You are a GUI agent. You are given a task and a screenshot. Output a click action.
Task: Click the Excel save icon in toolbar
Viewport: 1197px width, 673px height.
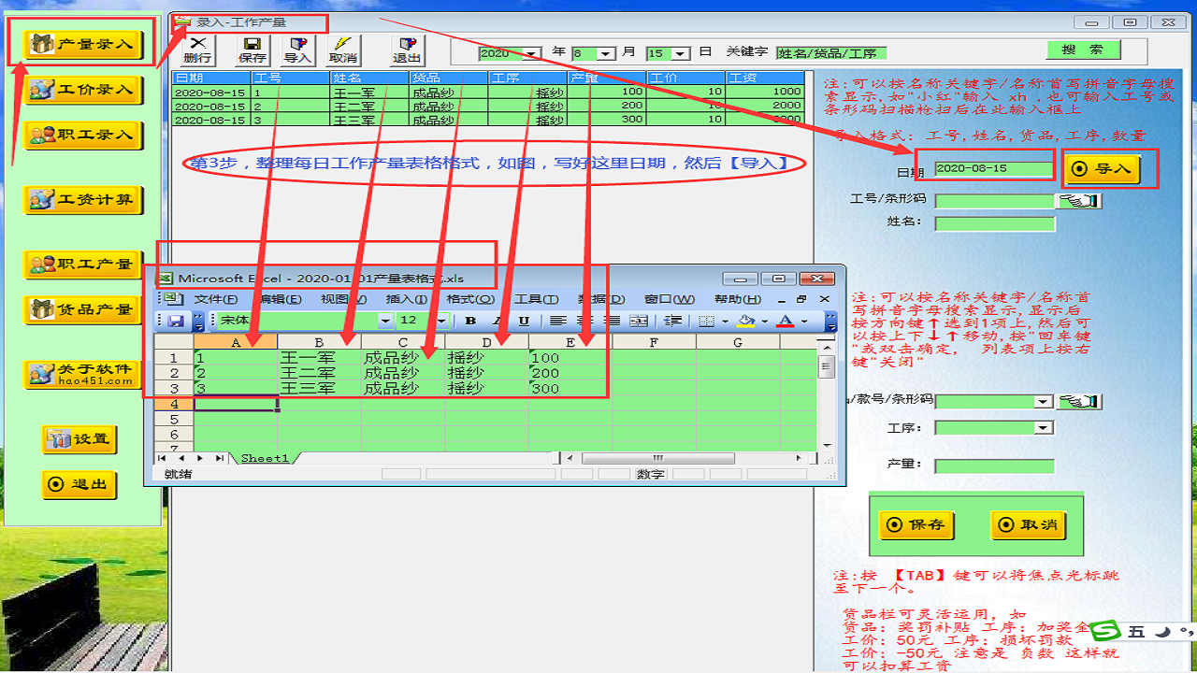click(176, 321)
